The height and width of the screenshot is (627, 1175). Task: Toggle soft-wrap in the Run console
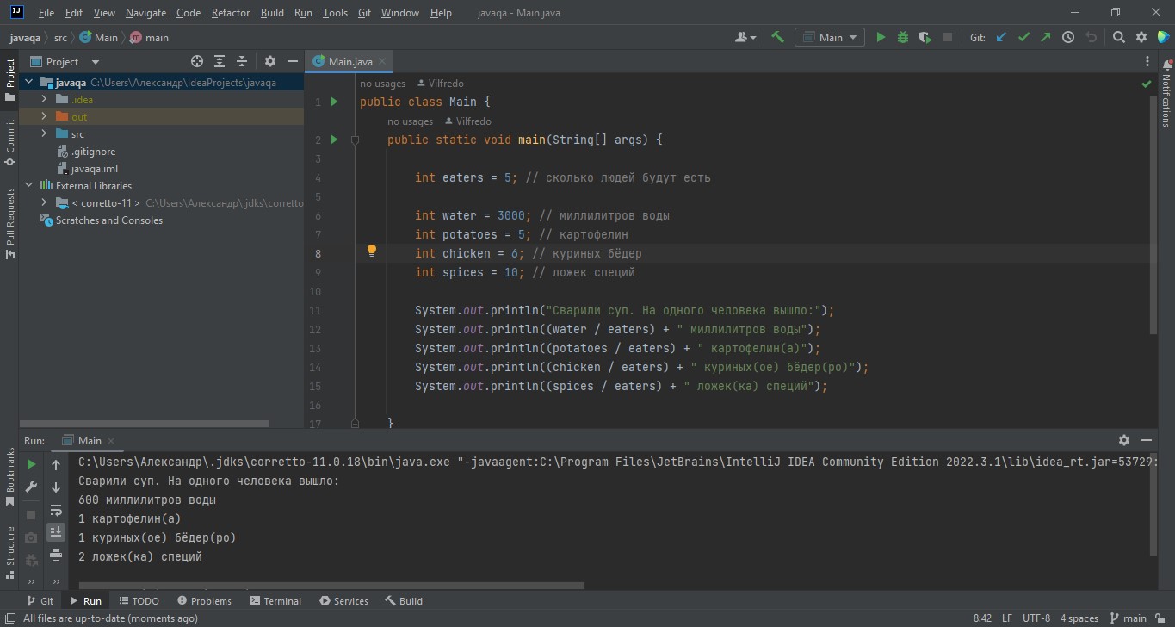[56, 509]
